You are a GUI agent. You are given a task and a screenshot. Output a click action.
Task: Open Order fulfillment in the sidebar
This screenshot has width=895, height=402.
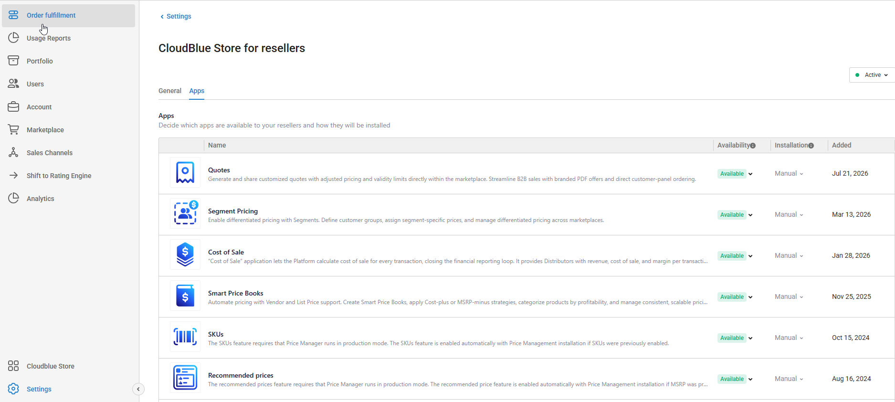pyautogui.click(x=69, y=15)
